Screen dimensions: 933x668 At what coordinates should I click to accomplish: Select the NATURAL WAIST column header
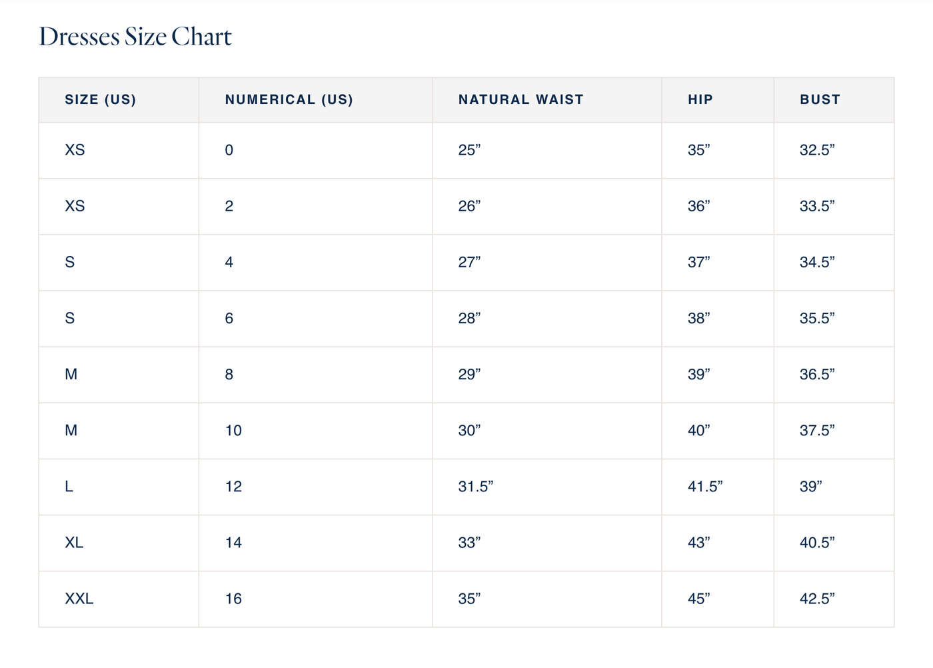[x=520, y=99]
